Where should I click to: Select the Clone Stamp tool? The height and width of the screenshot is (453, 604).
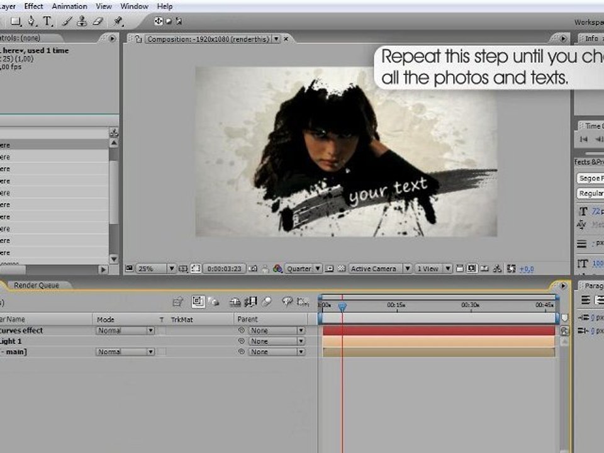(82, 21)
